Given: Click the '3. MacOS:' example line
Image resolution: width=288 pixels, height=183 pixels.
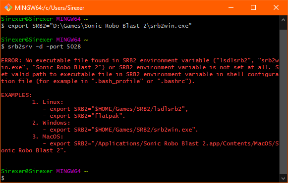Looking at the screenshot, I should click(x=48, y=137).
